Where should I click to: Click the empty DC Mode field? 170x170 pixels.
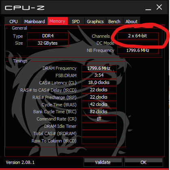click(138, 43)
